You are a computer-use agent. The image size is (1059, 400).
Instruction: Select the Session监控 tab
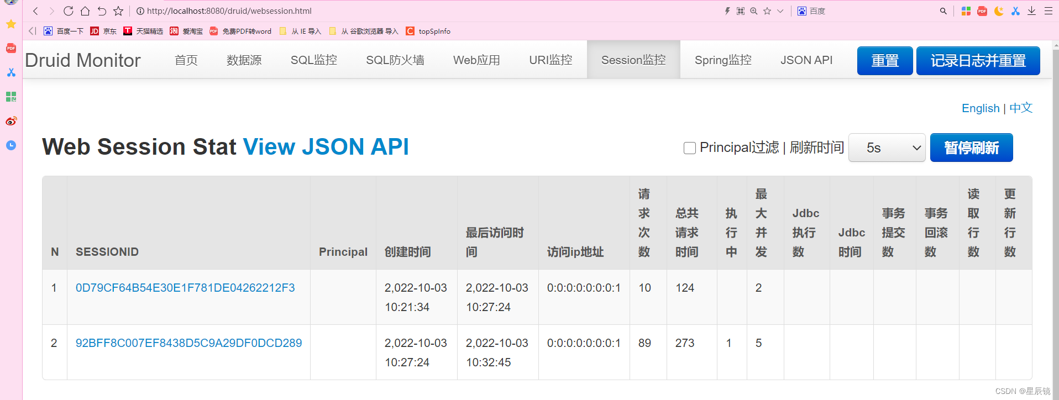tap(633, 60)
